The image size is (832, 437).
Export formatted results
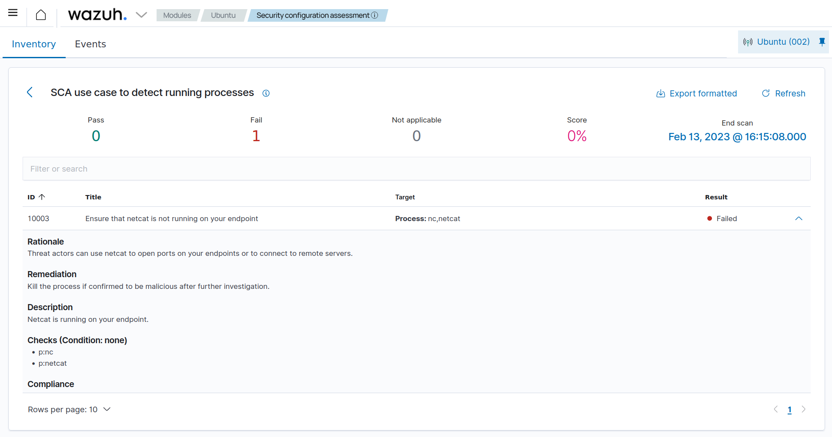(x=697, y=93)
